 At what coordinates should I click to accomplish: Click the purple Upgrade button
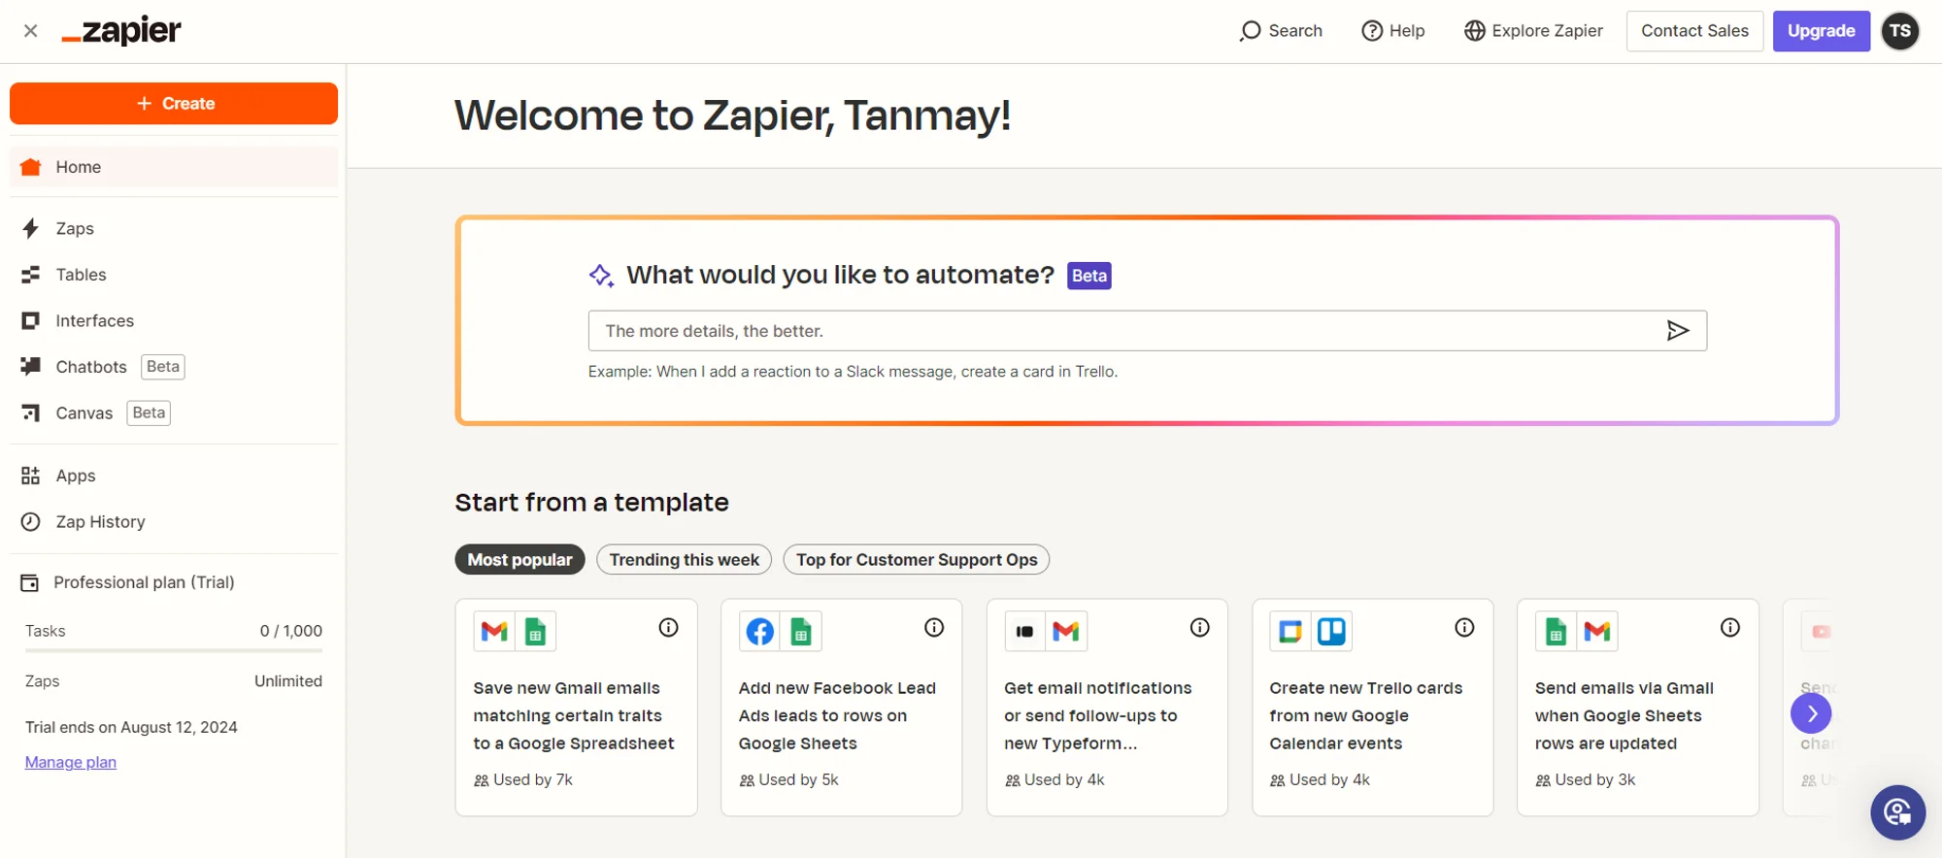(x=1821, y=31)
